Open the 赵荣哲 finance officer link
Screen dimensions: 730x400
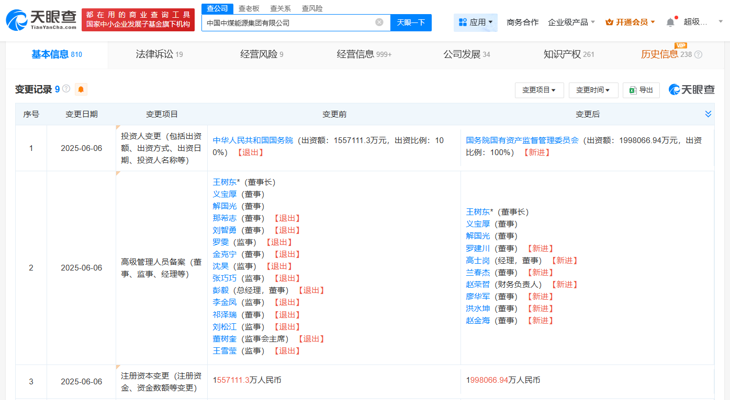tap(478, 285)
